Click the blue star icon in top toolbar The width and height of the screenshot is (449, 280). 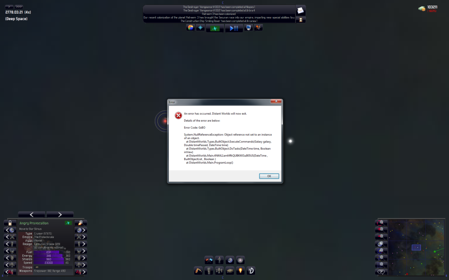click(200, 28)
